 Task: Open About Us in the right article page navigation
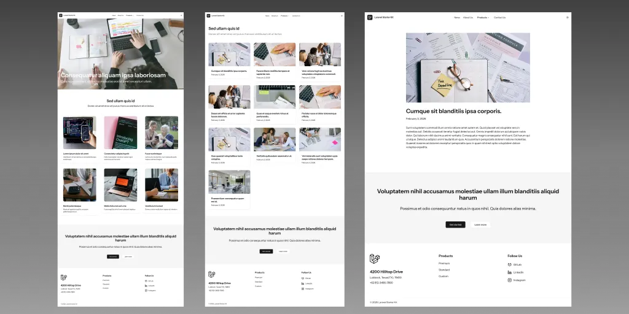tap(468, 18)
